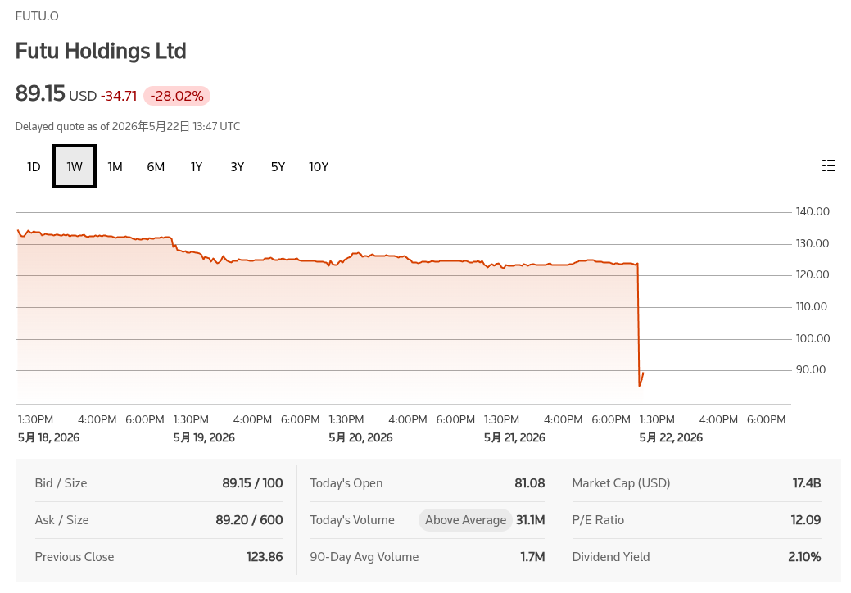Open the chart list view icon
This screenshot has height=593, width=851.
point(828,166)
